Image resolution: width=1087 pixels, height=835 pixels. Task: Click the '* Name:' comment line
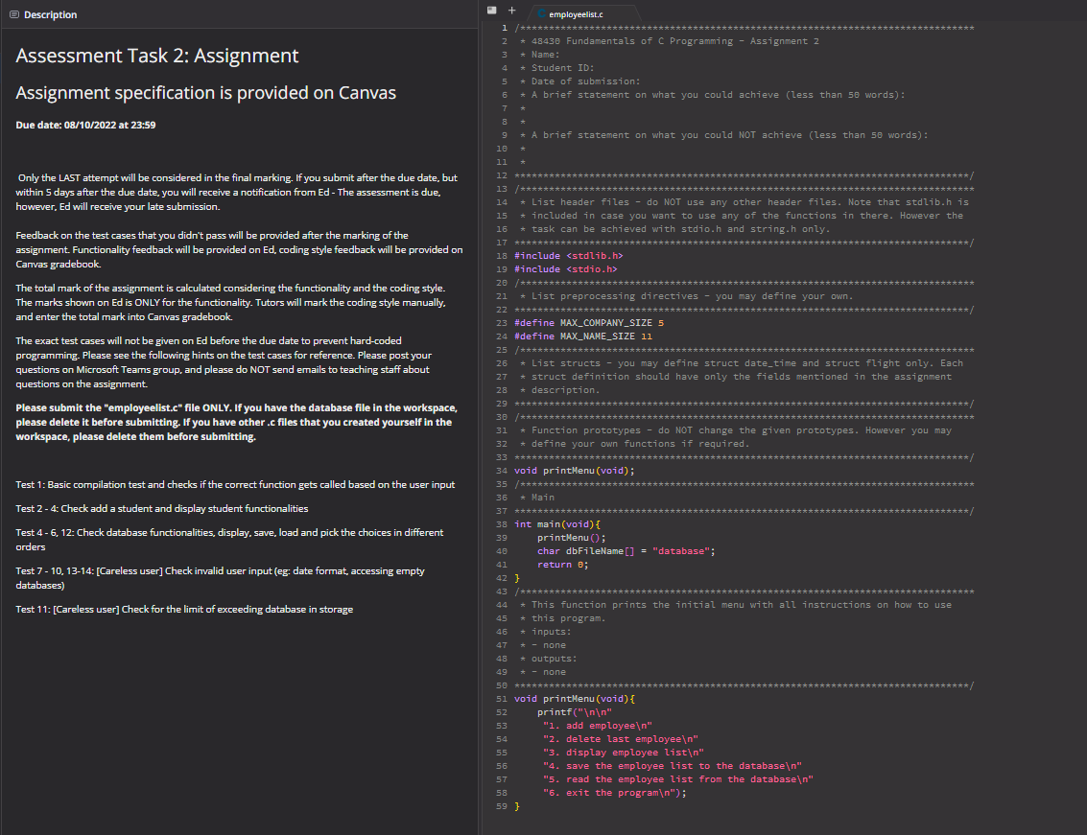[539, 55]
